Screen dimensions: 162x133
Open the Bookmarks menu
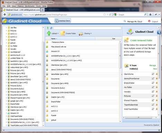click(30, 6)
